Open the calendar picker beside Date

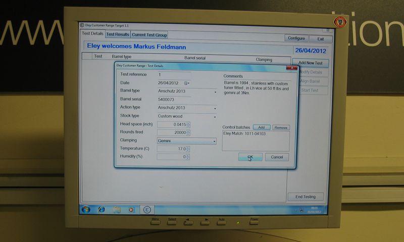[187, 83]
